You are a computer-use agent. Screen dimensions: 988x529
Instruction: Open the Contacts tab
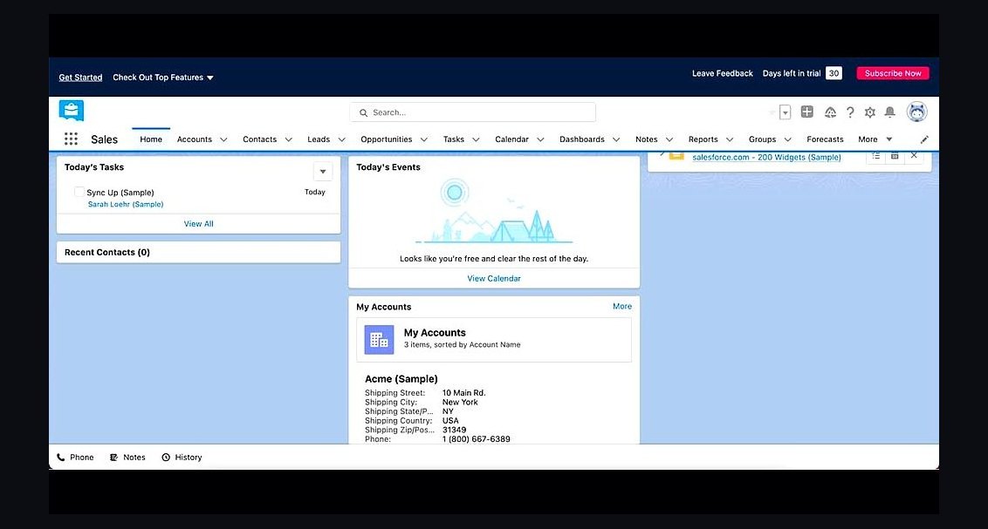(259, 139)
